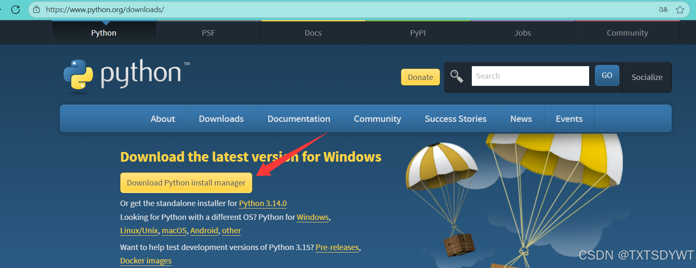Click the 'Download the latest version for Windows' heading
Image resolution: width=696 pixels, height=268 pixels.
point(251,157)
